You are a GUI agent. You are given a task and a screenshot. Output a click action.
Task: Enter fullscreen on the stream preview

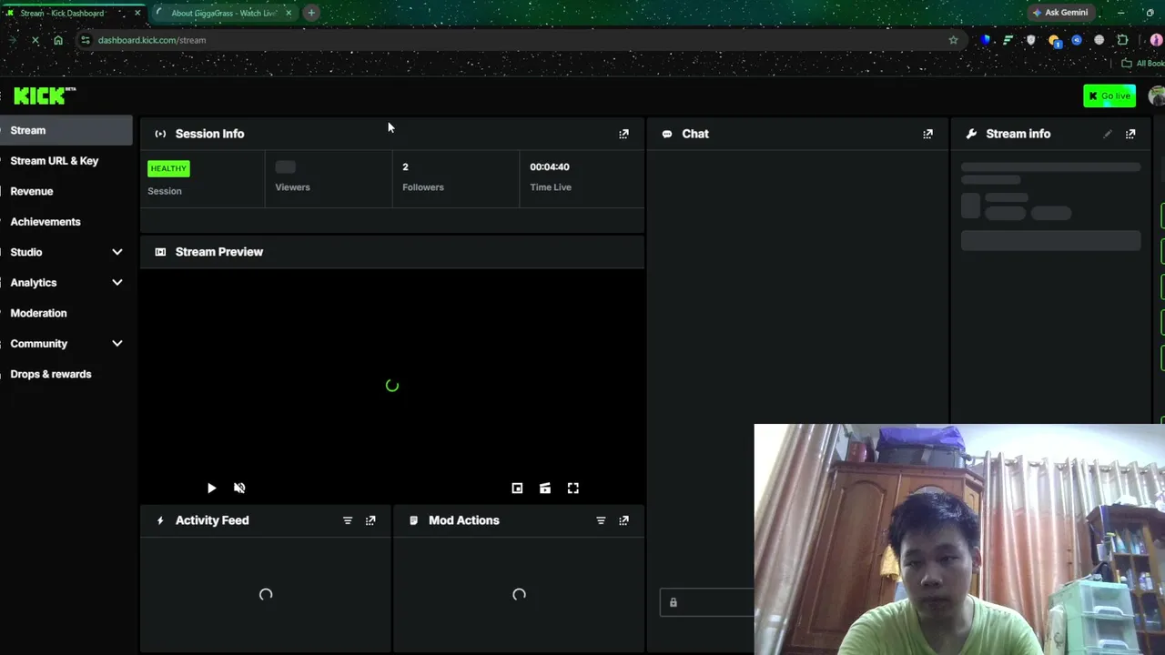pos(573,489)
